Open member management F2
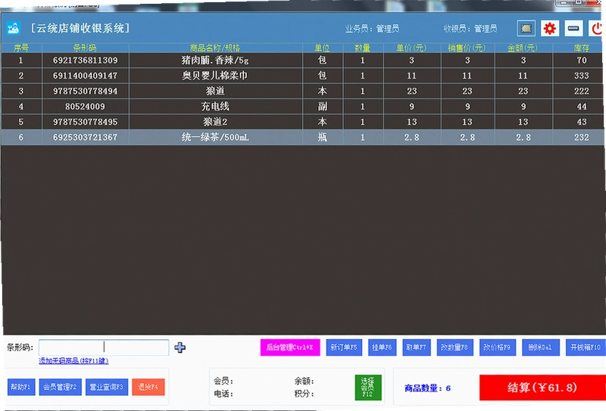The height and width of the screenshot is (411, 606). point(60,387)
